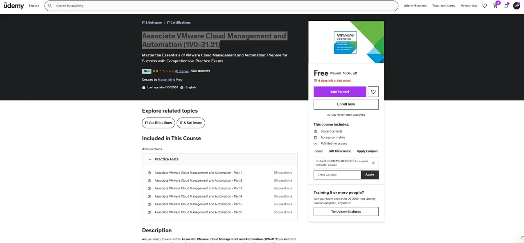Screen dimensions: 524x243
Task: Click question icon beside Part 5
Action: 149,204
